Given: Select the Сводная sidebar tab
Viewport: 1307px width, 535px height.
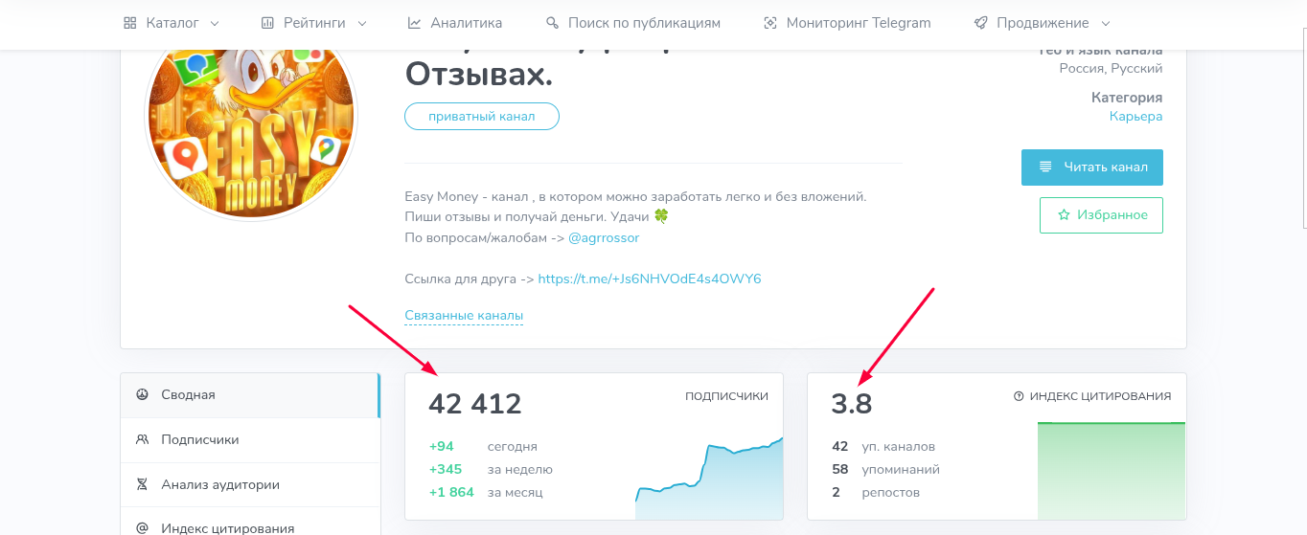Looking at the screenshot, I should 250,395.
